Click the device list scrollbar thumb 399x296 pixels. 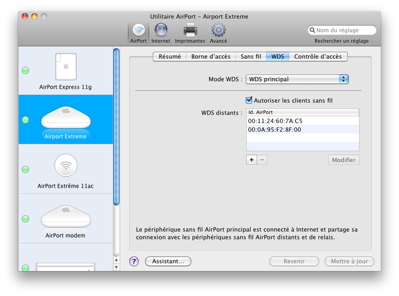[x=116, y=127]
